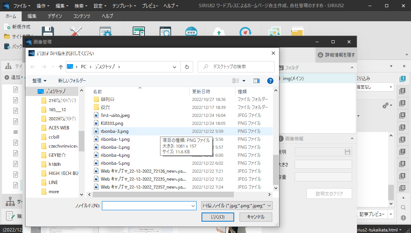Select the rbonba-3.png file in the list
This screenshot has height=233, width=411.
pyautogui.click(x=114, y=131)
